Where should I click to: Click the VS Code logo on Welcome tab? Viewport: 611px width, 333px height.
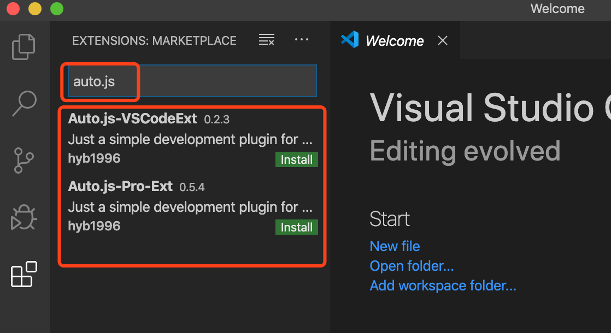350,40
